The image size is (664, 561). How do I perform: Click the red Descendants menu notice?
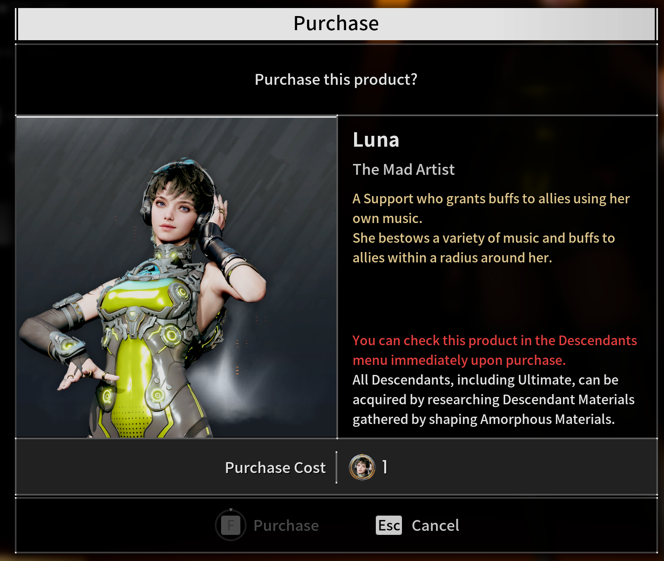(x=494, y=350)
